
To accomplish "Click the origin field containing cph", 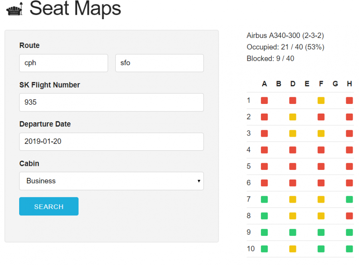I will [63, 63].
